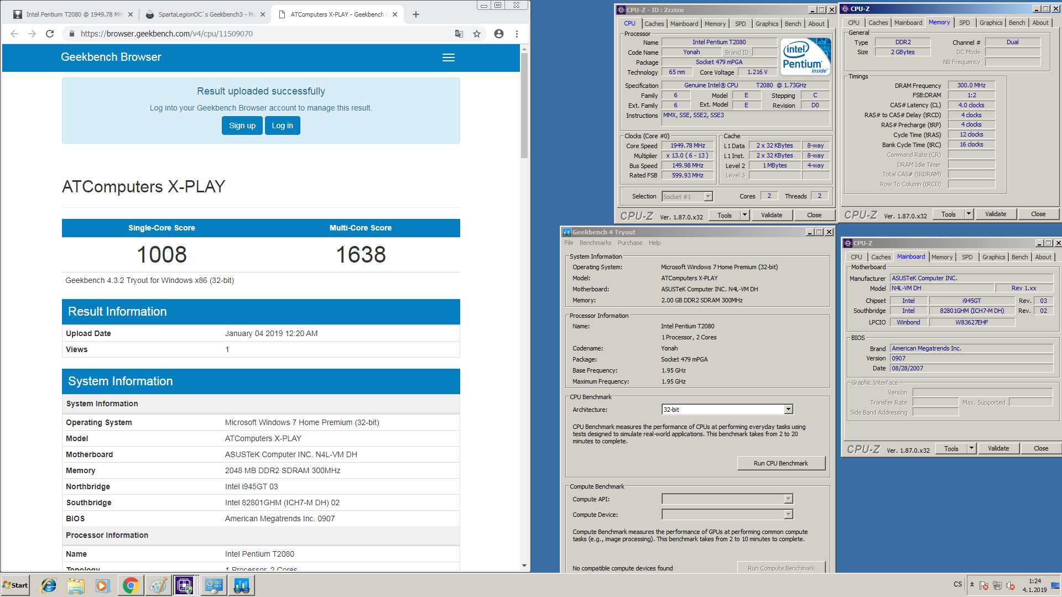The height and width of the screenshot is (597, 1062).
Task: Expand Architecture 32-bit dropdown in Geekbench
Action: [x=788, y=410]
